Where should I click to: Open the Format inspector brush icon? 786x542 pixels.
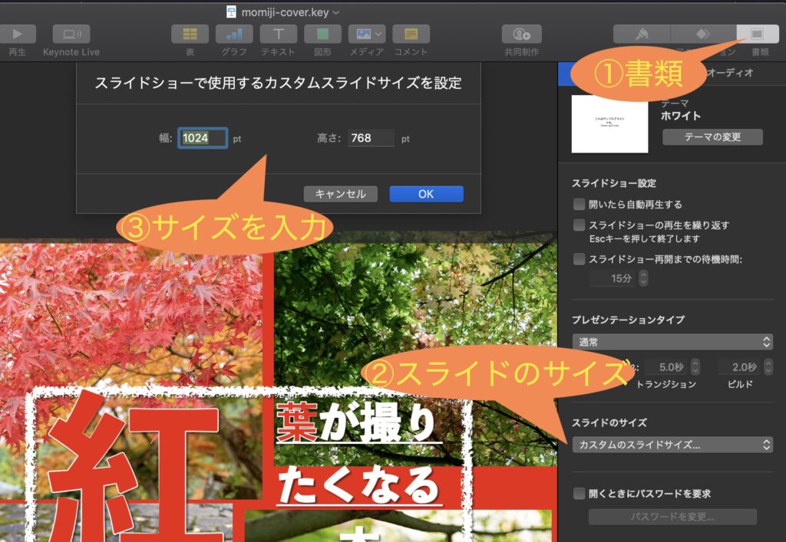click(642, 34)
